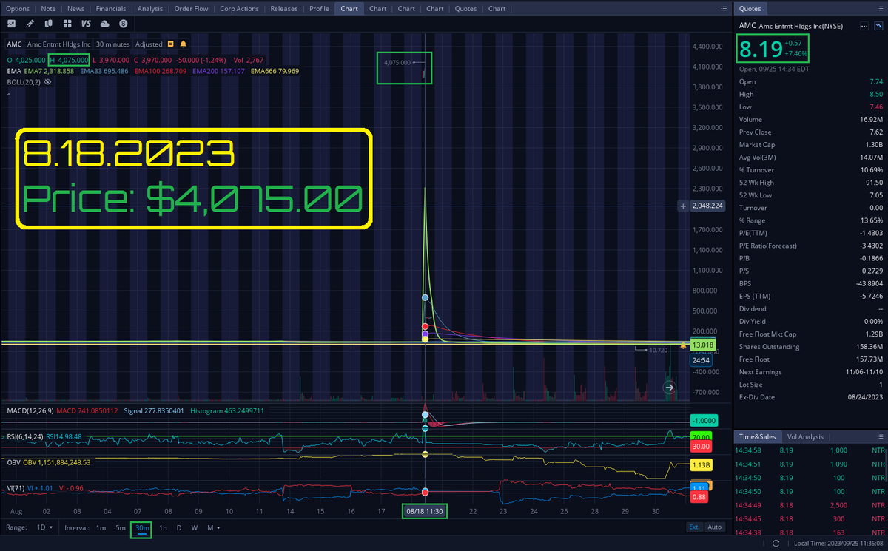Open the Adjusted price setting

pos(149,44)
